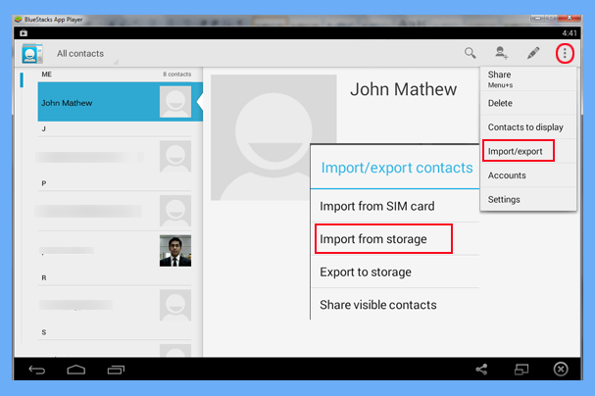Click the full-screen icon in bottom bar
Viewport: 595px width, 396px height.
(521, 370)
